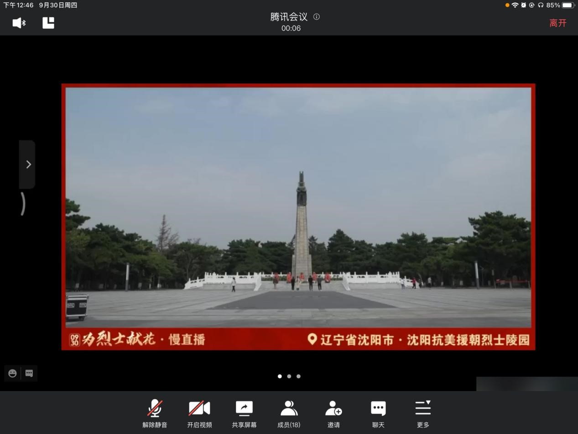The width and height of the screenshot is (578, 434).
Task: Tap the battery indicator in status bar
Action: tap(568, 5)
